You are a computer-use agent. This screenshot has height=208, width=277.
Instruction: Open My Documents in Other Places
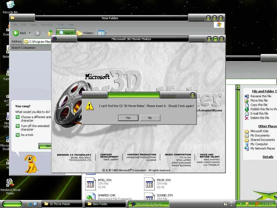coord(260,135)
